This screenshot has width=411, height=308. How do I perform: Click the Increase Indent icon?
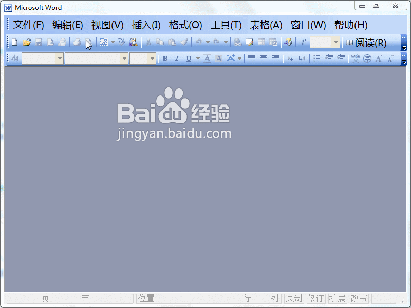coord(341,58)
